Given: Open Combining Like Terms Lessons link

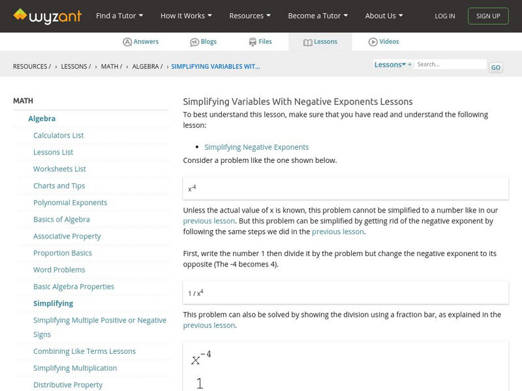Looking at the screenshot, I should point(85,351).
